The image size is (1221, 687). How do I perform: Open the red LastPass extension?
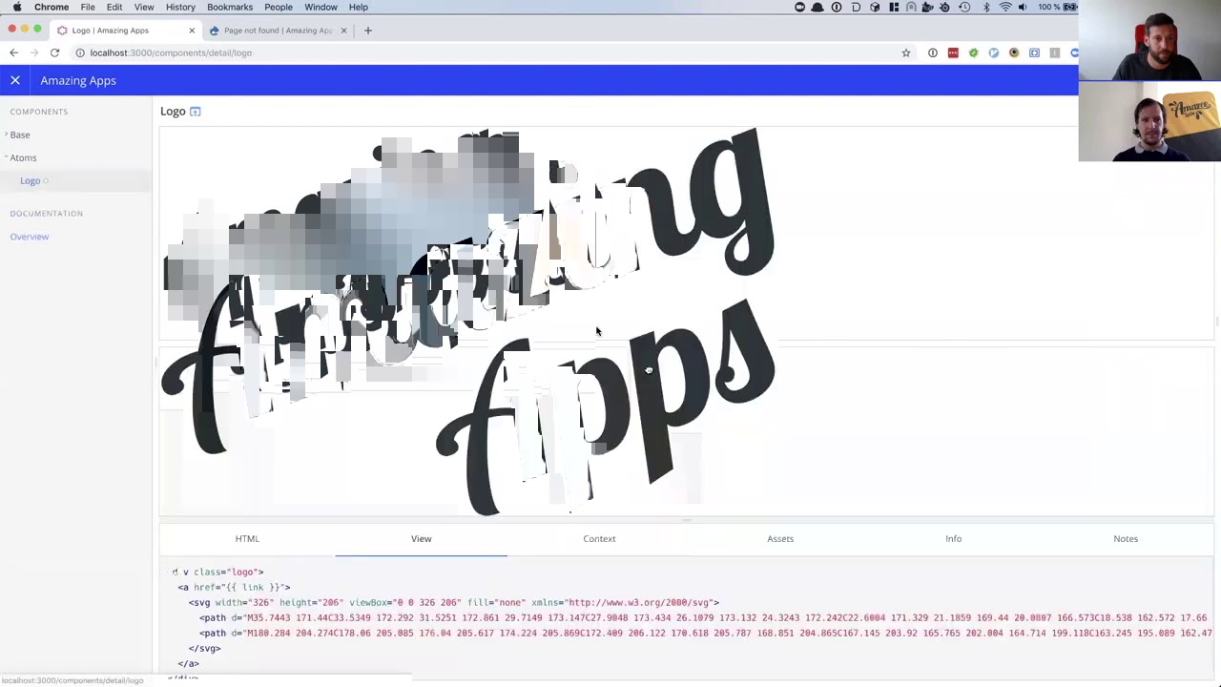pos(953,52)
